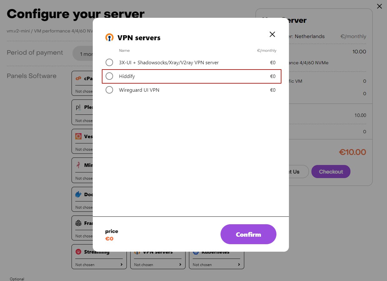387x281 pixels.
Task: Click the Vesta panel logo icon
Action: [x=78, y=136]
